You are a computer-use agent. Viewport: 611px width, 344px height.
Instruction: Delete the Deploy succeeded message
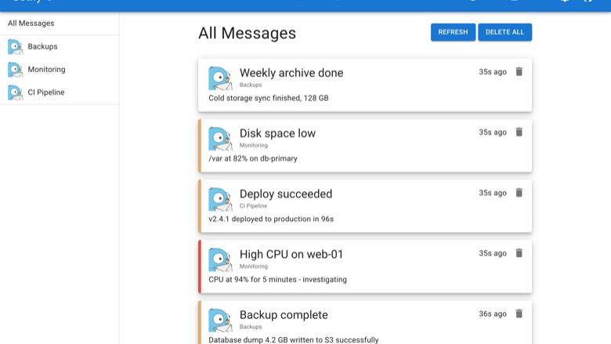[x=519, y=193]
